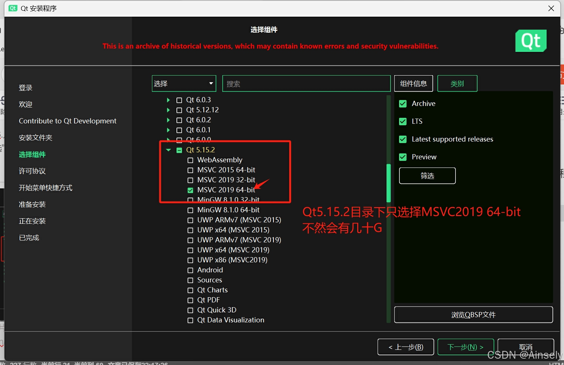Click the Qt installer title bar icon
Screen dimensions: 564x365
coord(13,8)
